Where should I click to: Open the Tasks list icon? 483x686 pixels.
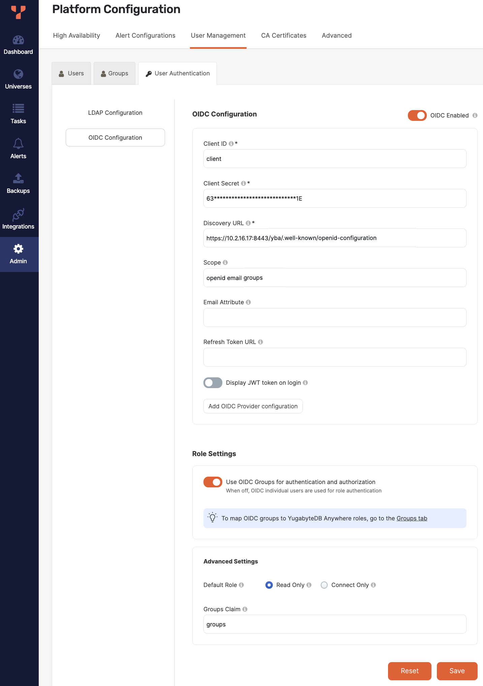pos(18,108)
